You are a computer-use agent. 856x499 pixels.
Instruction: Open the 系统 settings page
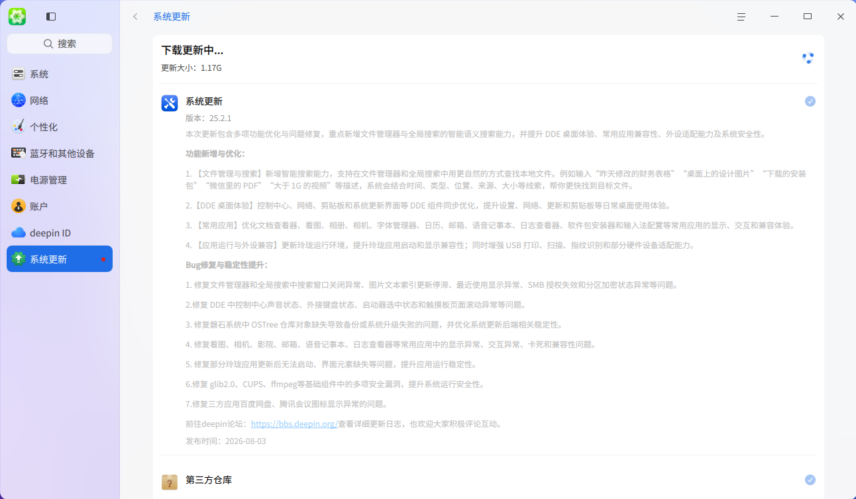click(x=60, y=74)
